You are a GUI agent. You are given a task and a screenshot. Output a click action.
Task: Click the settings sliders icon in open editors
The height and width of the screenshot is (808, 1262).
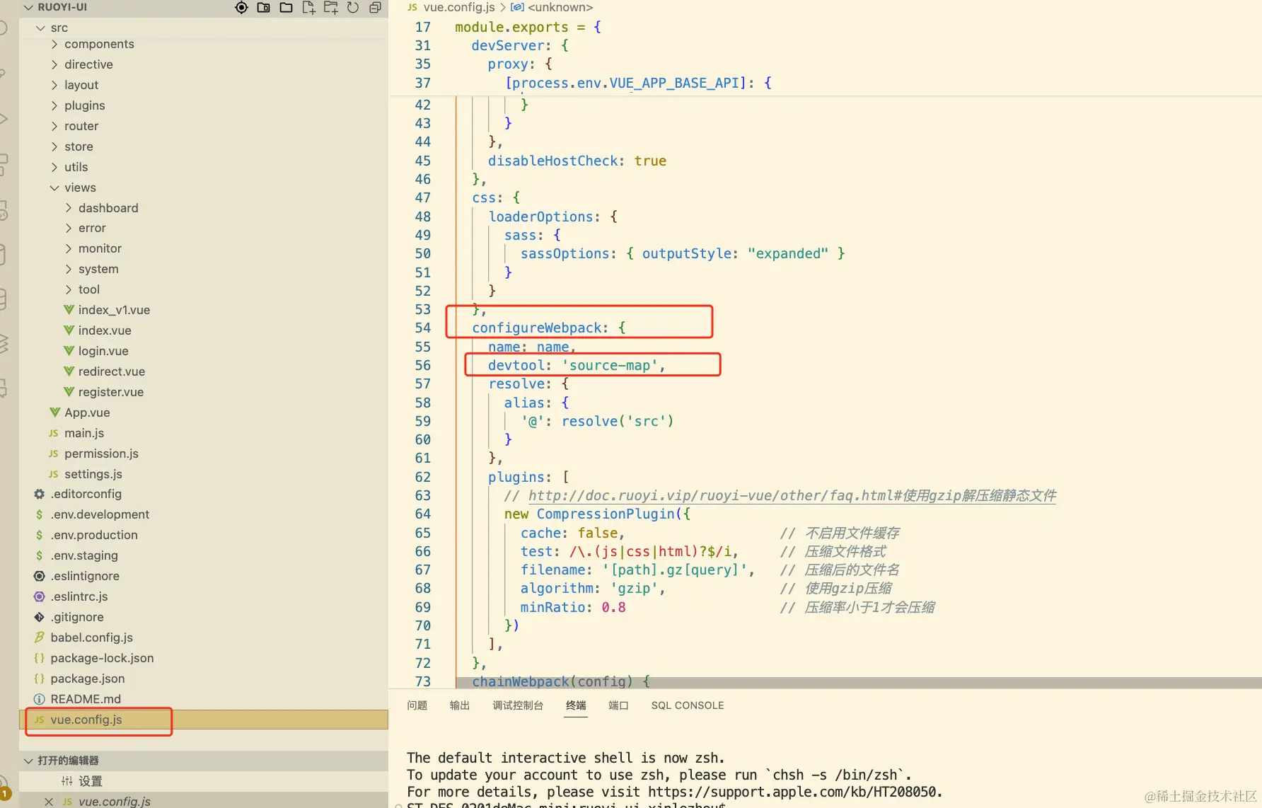click(67, 781)
